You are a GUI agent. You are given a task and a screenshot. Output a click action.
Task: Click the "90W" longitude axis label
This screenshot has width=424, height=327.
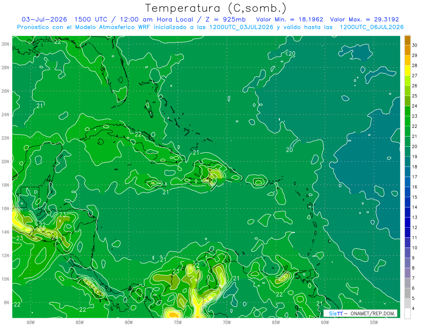pos(31,322)
